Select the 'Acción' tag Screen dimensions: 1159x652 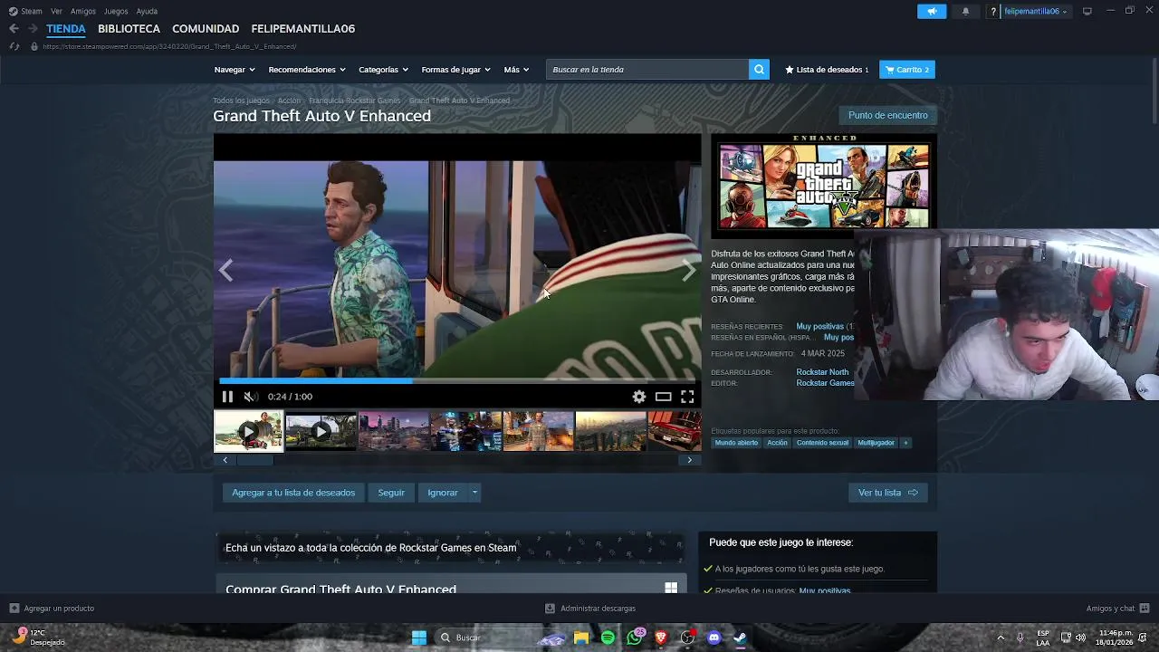777,443
